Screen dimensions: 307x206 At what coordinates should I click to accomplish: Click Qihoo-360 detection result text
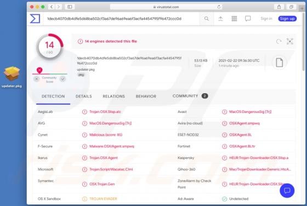click(260, 169)
